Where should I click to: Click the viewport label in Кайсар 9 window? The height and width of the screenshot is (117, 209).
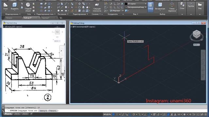point(83,27)
